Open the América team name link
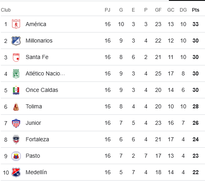205x181 pixels. pos(36,24)
